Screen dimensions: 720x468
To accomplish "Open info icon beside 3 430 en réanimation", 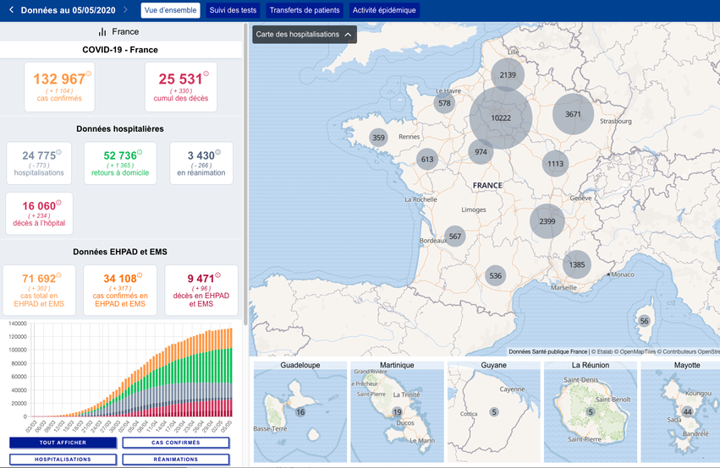I will pos(217,152).
